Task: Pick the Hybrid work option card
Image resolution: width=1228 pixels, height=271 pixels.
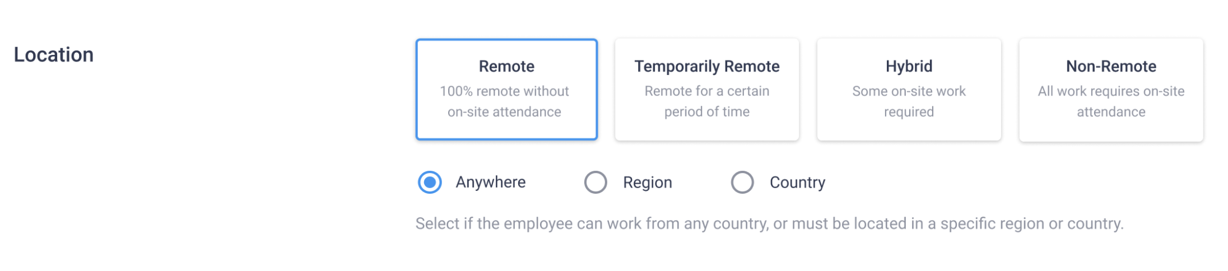Action: (909, 90)
